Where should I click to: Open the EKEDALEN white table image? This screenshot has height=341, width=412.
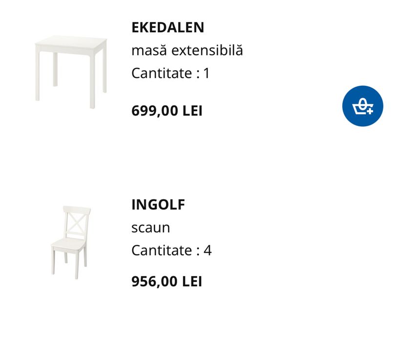(71, 70)
